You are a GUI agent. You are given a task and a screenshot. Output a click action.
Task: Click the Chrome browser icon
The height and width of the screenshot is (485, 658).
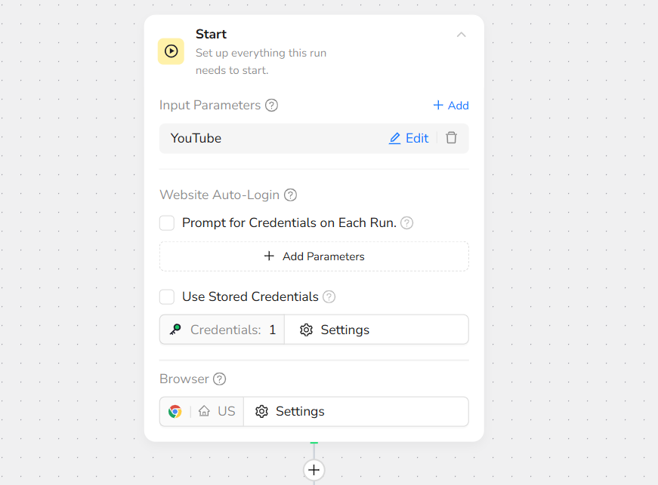[175, 412]
